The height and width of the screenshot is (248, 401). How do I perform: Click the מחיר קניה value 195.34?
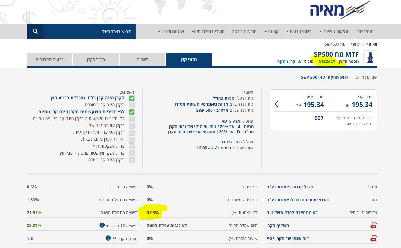[362, 105]
